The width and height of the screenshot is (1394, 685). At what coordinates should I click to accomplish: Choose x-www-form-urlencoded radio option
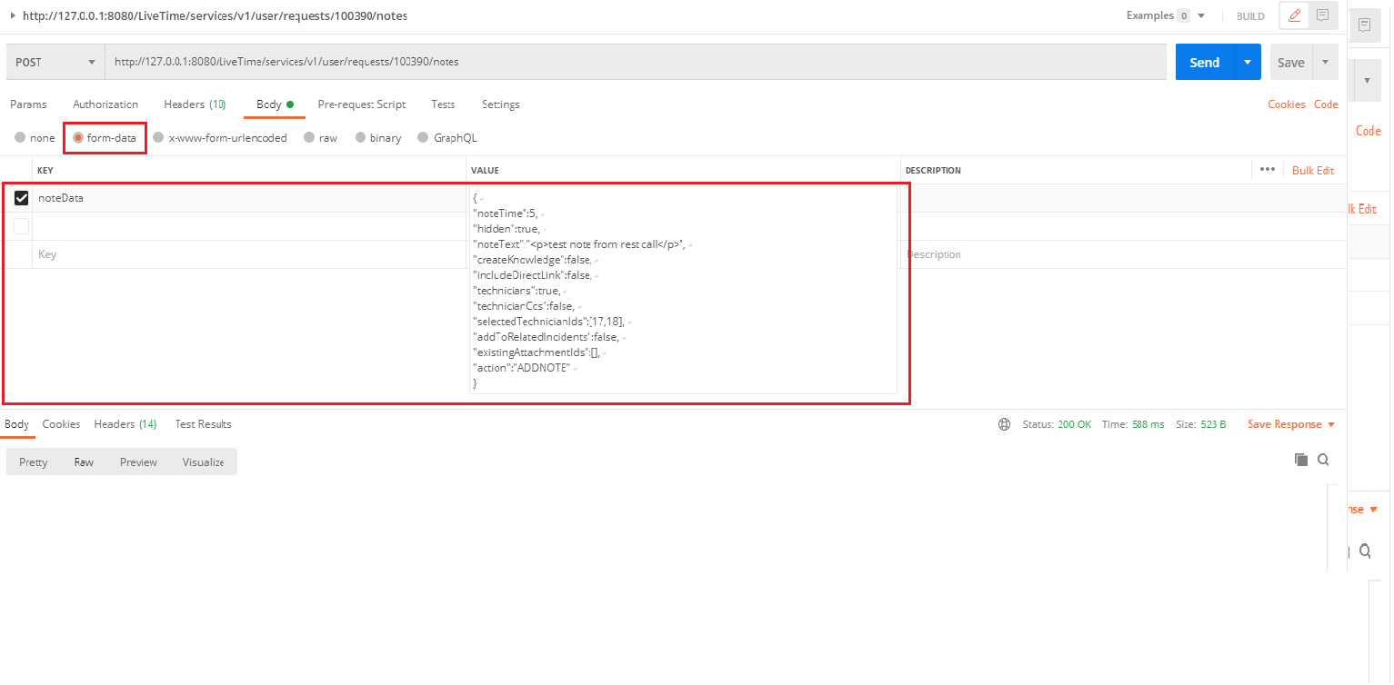coord(159,138)
